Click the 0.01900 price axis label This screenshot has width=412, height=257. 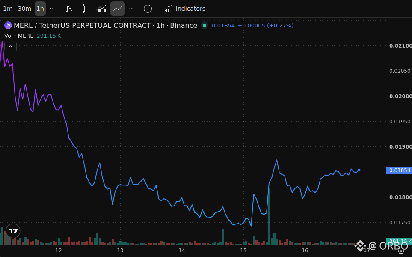(x=400, y=146)
